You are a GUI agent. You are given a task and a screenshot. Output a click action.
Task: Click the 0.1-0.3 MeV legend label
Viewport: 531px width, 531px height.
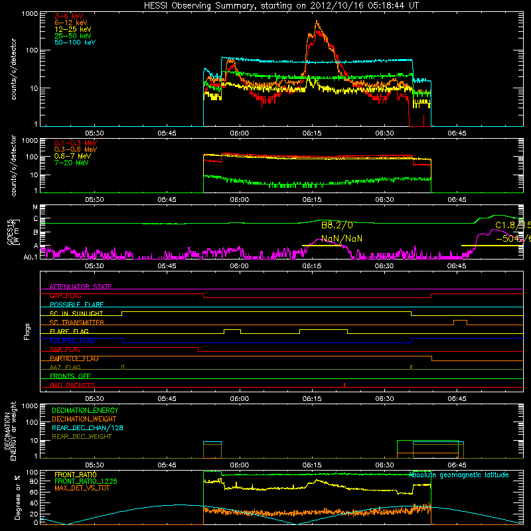[76, 143]
